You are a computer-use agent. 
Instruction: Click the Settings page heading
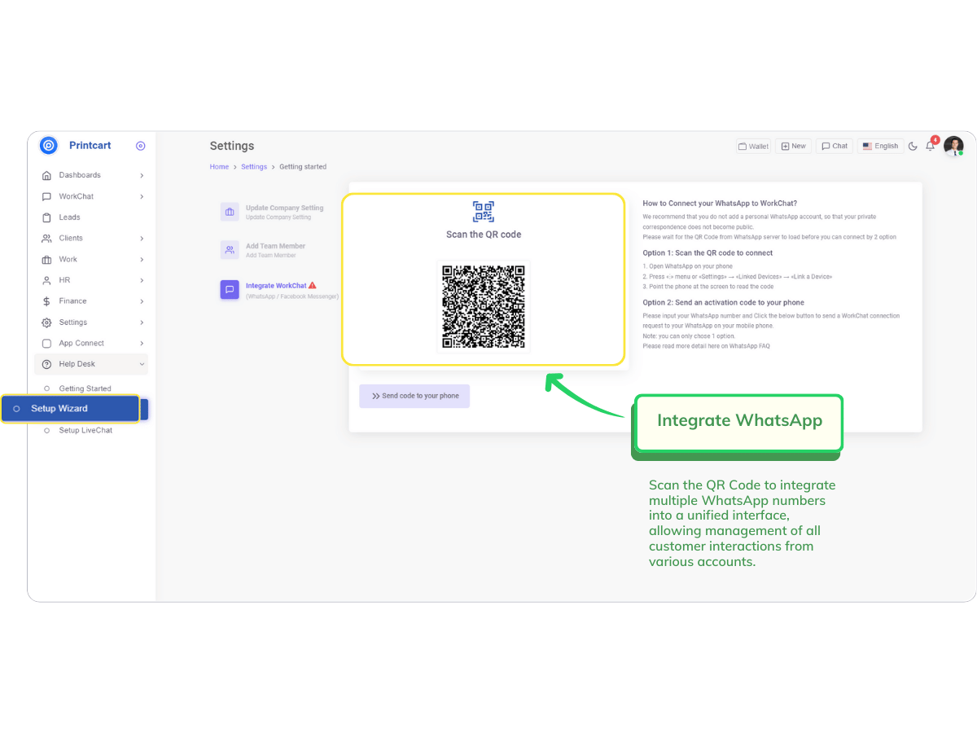(232, 146)
